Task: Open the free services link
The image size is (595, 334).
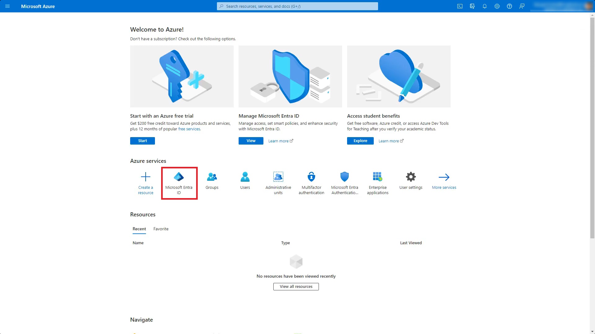Action: pos(189,129)
